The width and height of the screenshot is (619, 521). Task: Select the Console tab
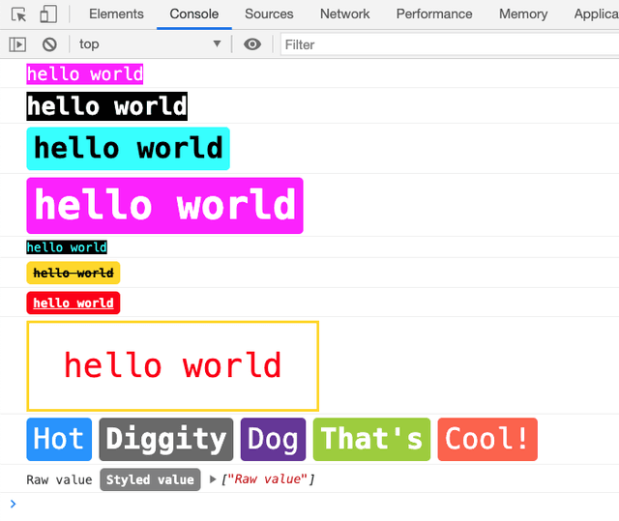pyautogui.click(x=193, y=14)
